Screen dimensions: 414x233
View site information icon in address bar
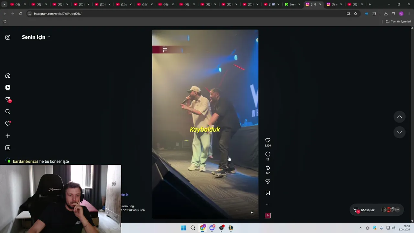pos(30,14)
